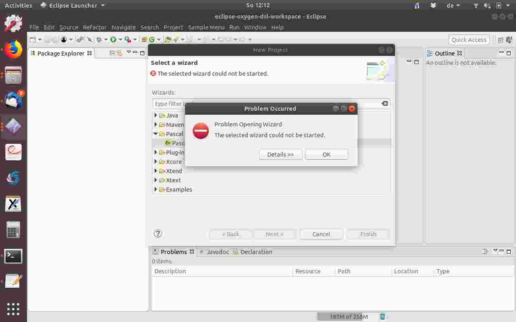This screenshot has height=322, width=516.
Task: Select the Examples folder in the wizard tree
Action: click(179, 189)
